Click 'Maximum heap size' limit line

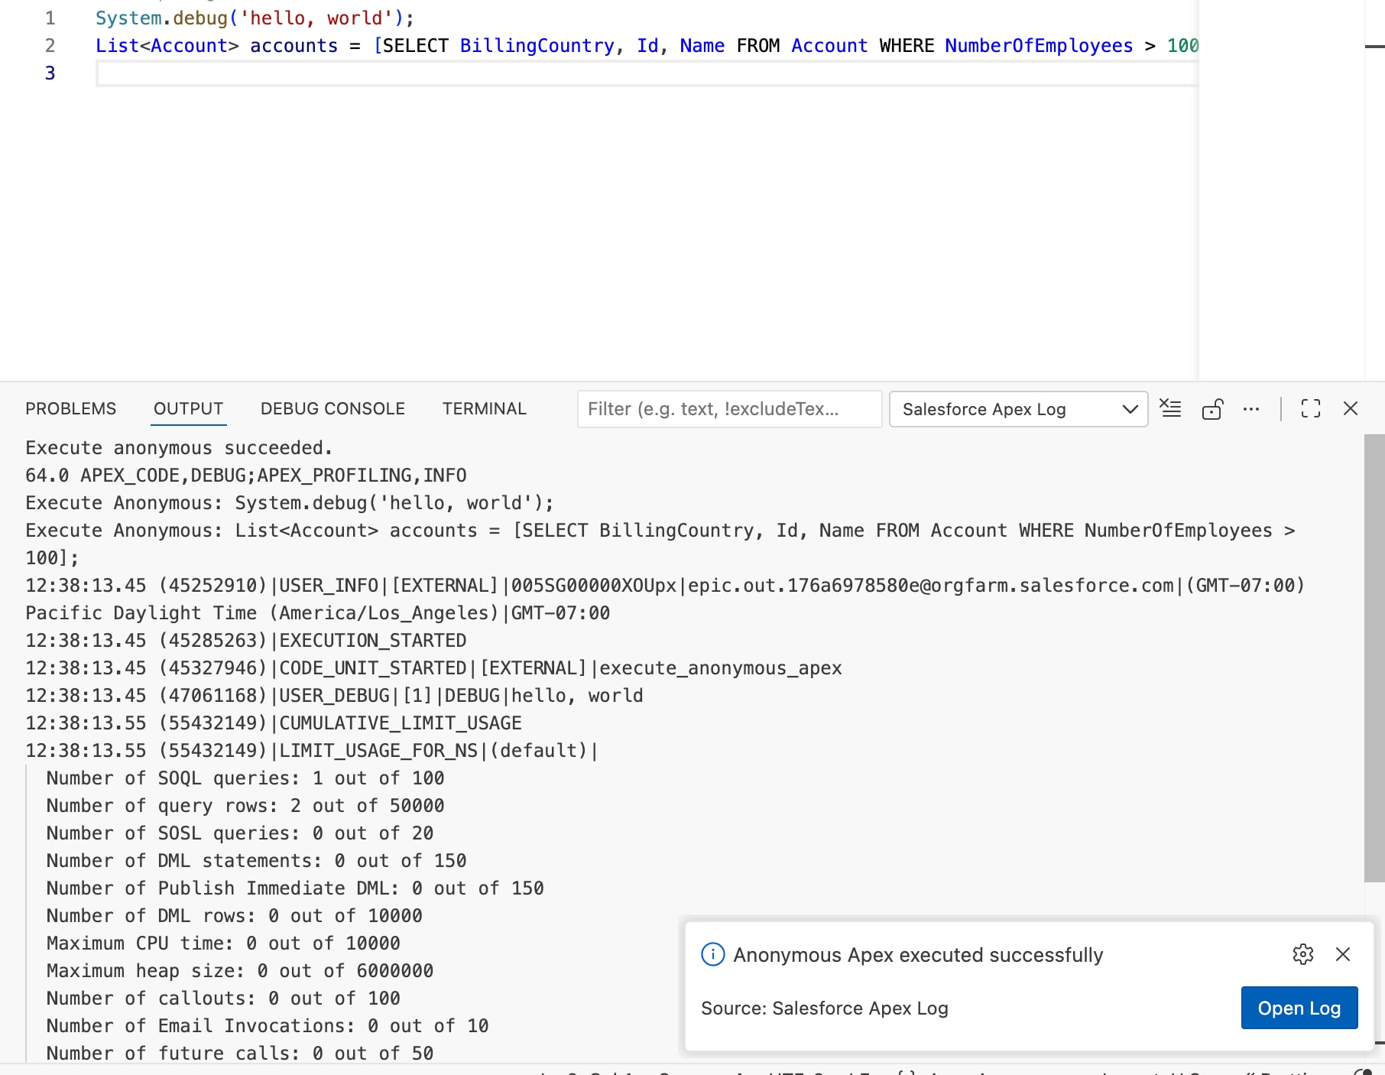[x=240, y=971]
